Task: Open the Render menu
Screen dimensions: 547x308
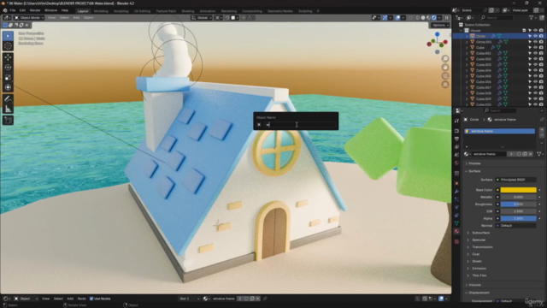Action: click(x=35, y=10)
